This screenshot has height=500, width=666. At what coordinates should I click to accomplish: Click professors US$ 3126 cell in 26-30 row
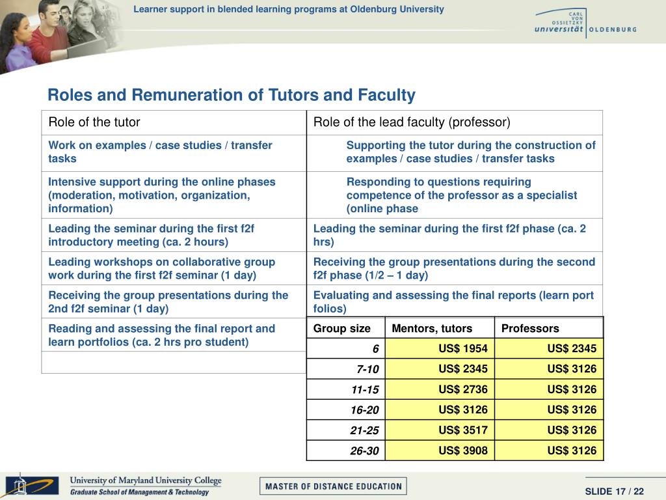point(549,451)
